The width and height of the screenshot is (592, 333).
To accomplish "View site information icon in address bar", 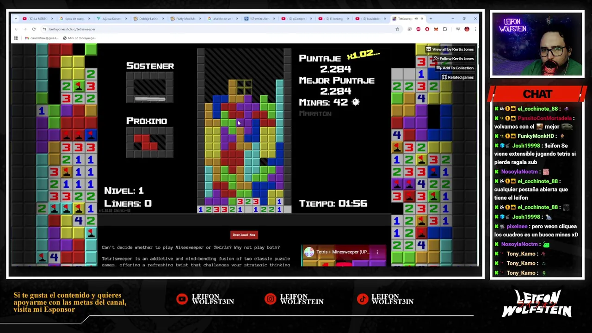I will [44, 29].
